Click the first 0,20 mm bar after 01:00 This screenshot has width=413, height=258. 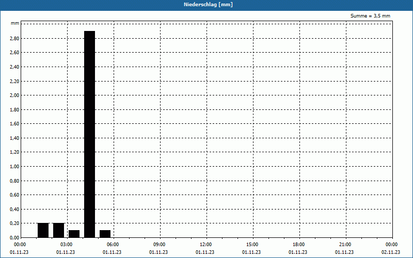coord(43,230)
